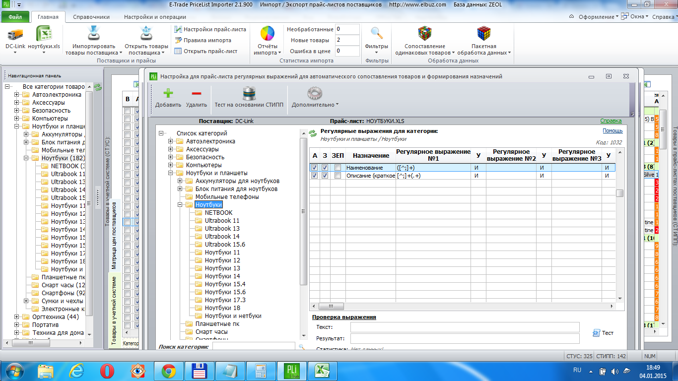Open the Справка dropdown in title area
The height and width of the screenshot is (381, 678).
[x=664, y=16]
